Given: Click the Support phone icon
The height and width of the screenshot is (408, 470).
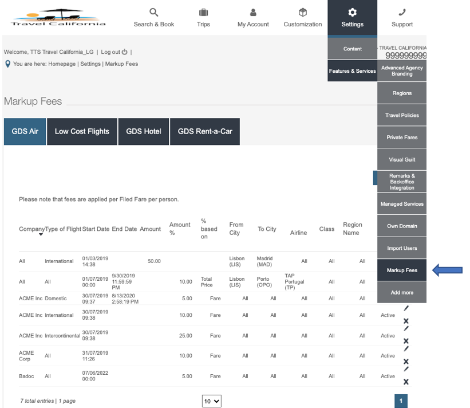Looking at the screenshot, I should point(402,12).
